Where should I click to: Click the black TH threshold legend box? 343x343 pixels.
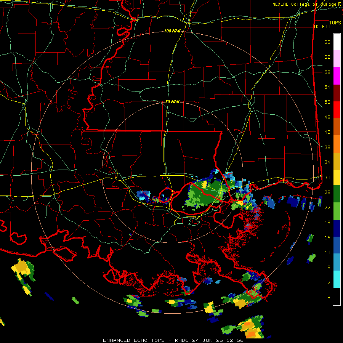tap(337, 297)
